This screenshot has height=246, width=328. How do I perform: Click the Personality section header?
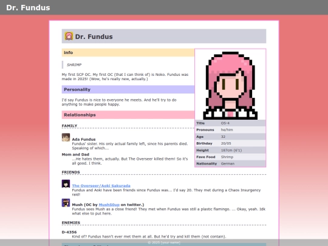[128, 89]
